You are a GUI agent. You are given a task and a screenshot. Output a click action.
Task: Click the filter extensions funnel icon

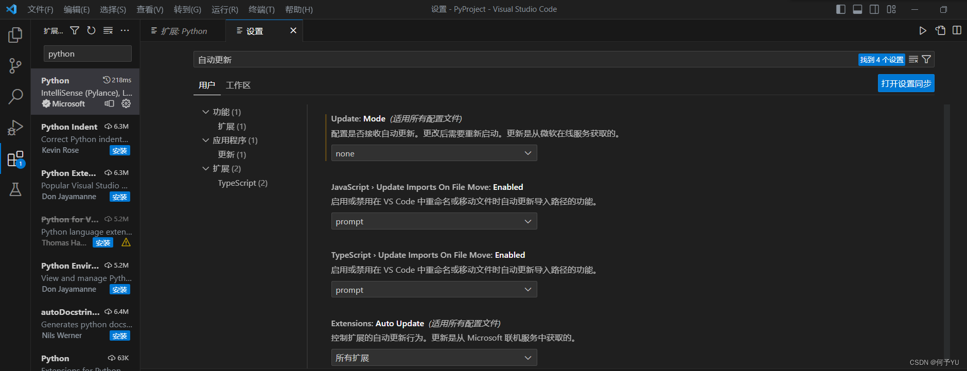point(75,31)
